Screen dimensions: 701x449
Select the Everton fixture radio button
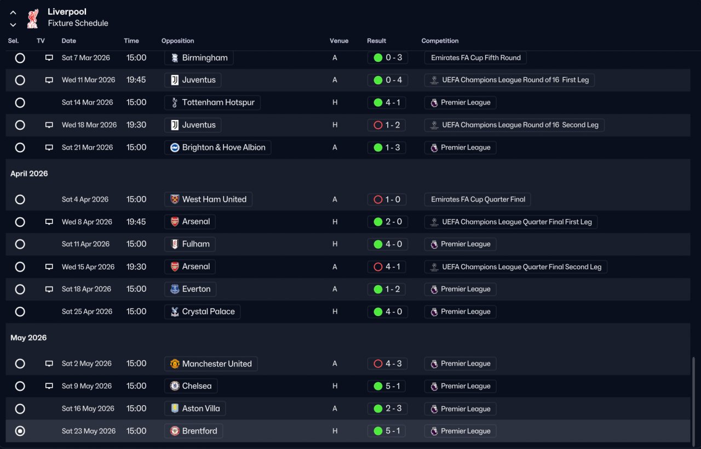pyautogui.click(x=20, y=289)
